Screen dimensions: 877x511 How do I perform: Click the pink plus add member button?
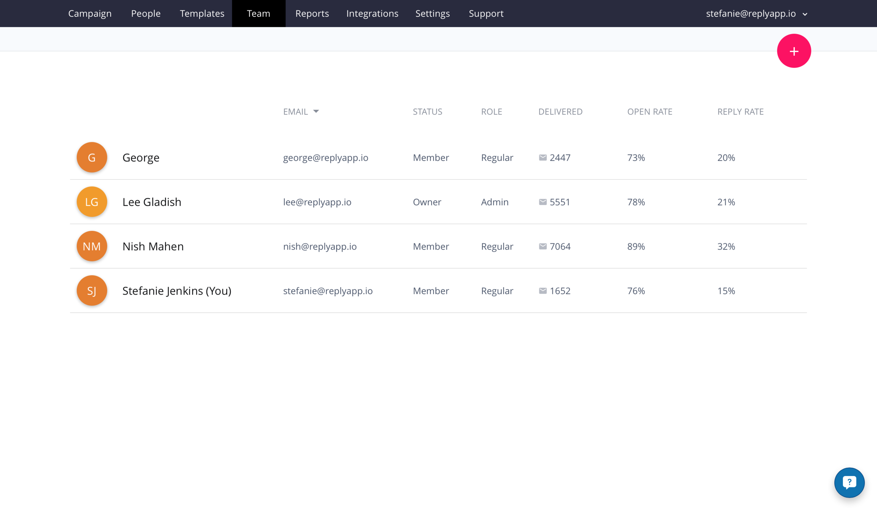coord(794,51)
